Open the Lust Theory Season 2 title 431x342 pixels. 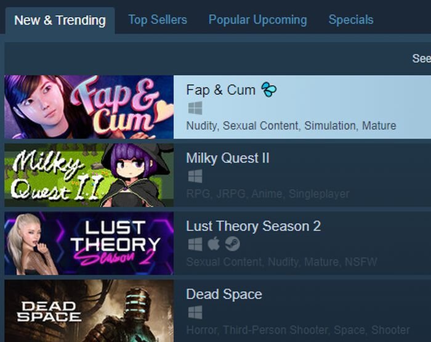tap(254, 226)
